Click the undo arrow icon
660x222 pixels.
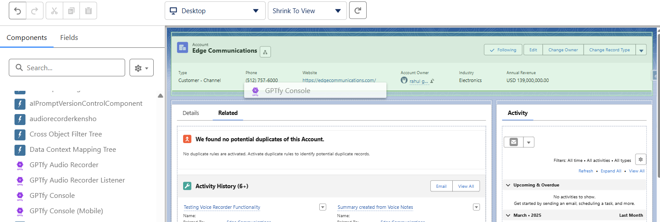tap(18, 11)
